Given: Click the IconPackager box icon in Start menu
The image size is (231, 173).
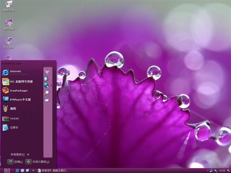Looking at the screenshot, I should point(6,90).
